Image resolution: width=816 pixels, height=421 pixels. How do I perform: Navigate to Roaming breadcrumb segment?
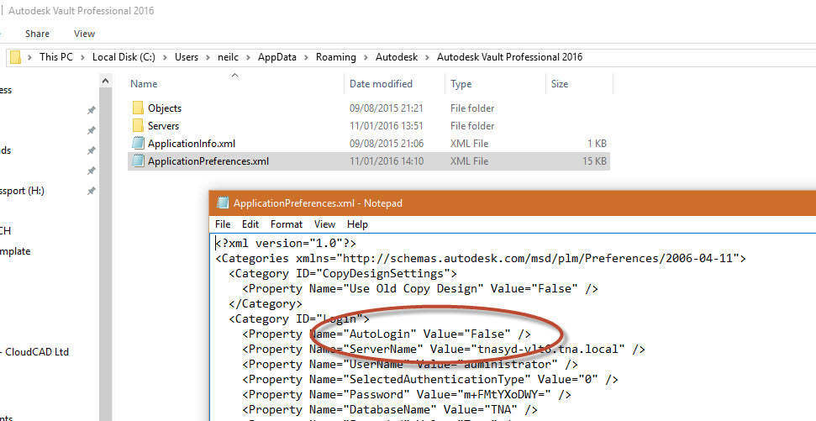[336, 57]
